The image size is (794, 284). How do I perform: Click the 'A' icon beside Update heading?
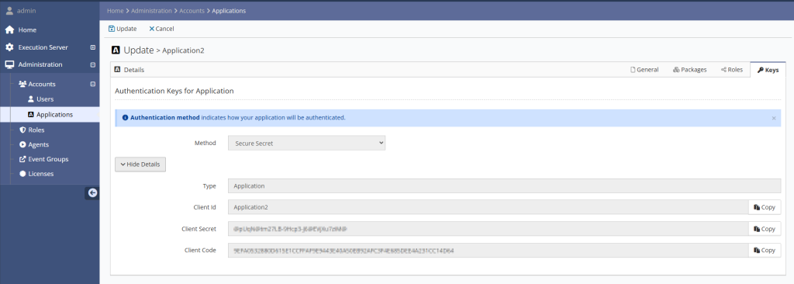point(116,50)
